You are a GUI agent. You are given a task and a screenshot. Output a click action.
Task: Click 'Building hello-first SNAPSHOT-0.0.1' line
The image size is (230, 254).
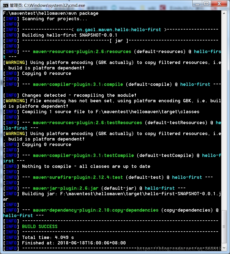(70, 35)
